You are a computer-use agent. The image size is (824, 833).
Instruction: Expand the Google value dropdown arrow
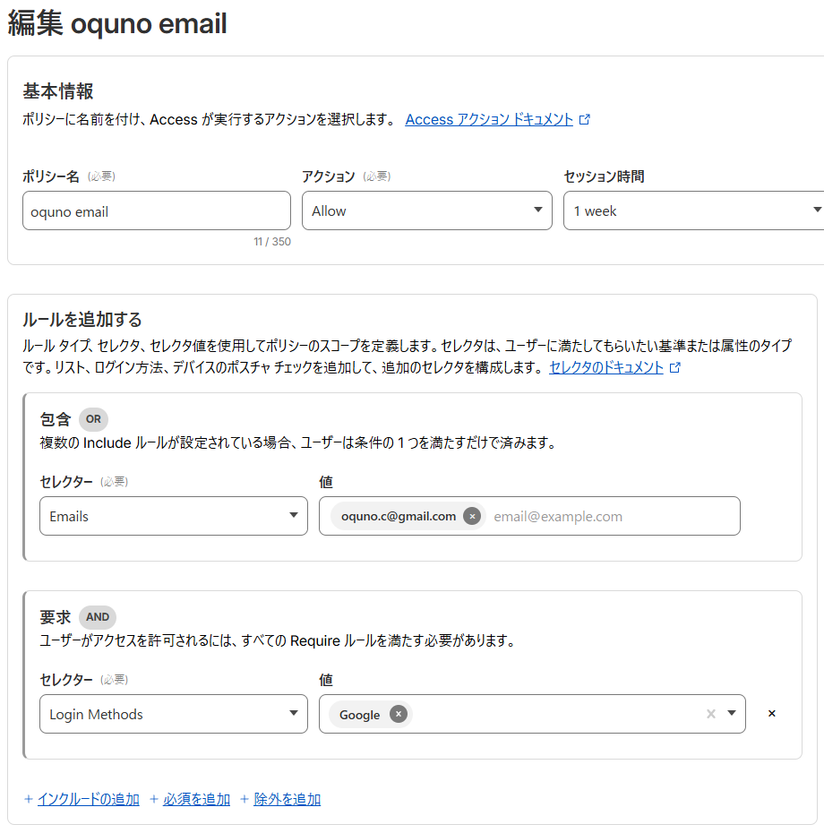click(730, 714)
